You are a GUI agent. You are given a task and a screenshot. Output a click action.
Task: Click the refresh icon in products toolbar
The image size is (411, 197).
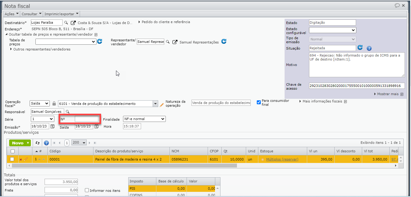point(38,143)
